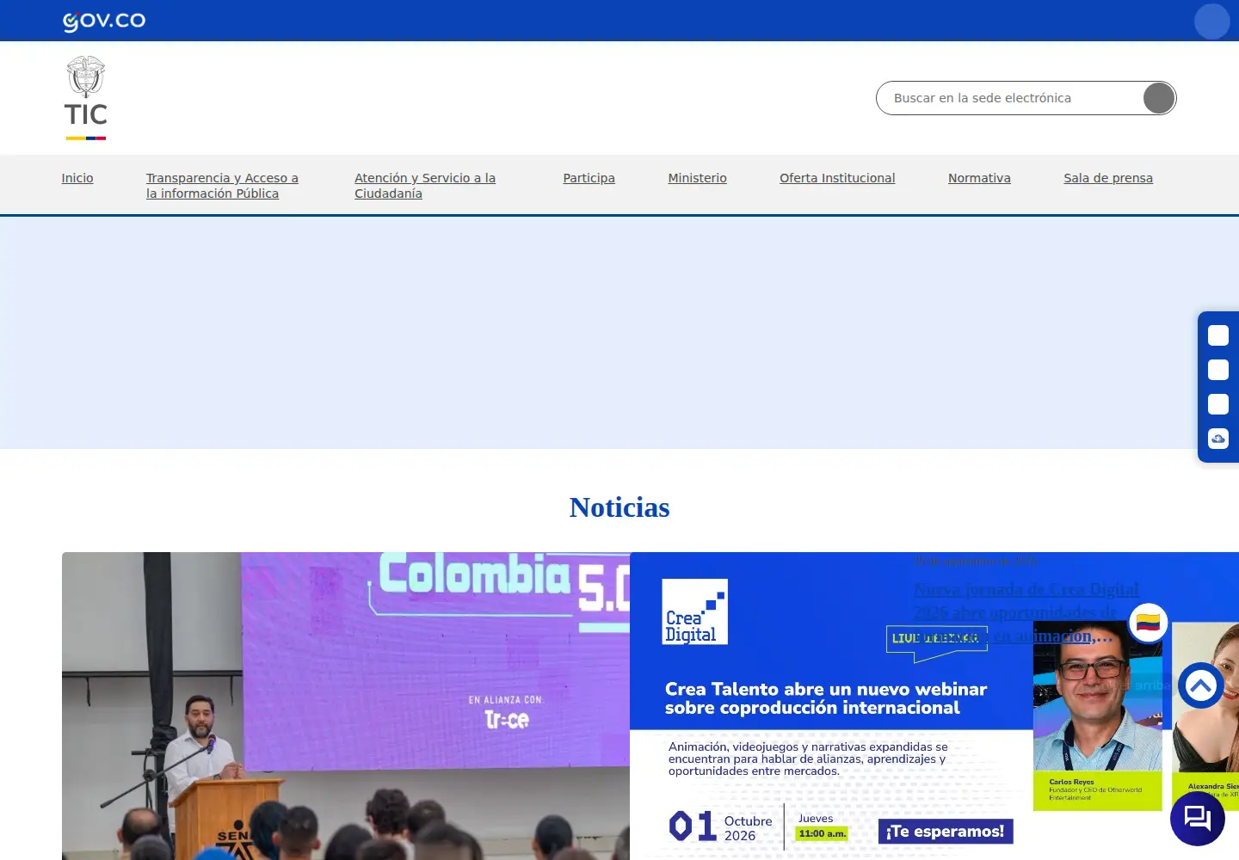The width and height of the screenshot is (1239, 860).
Task: Click the round button in the blue top bar
Action: [1211, 21]
